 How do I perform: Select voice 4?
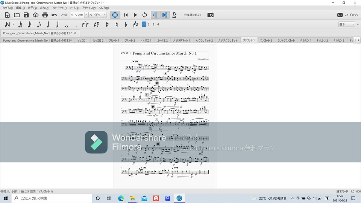[x=158, y=24]
